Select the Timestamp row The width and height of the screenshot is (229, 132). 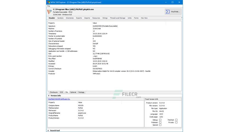click(x=114, y=34)
